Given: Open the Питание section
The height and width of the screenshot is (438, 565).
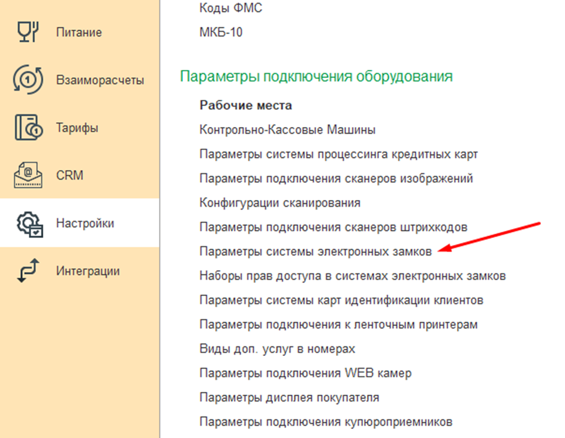Looking at the screenshot, I should [x=79, y=32].
